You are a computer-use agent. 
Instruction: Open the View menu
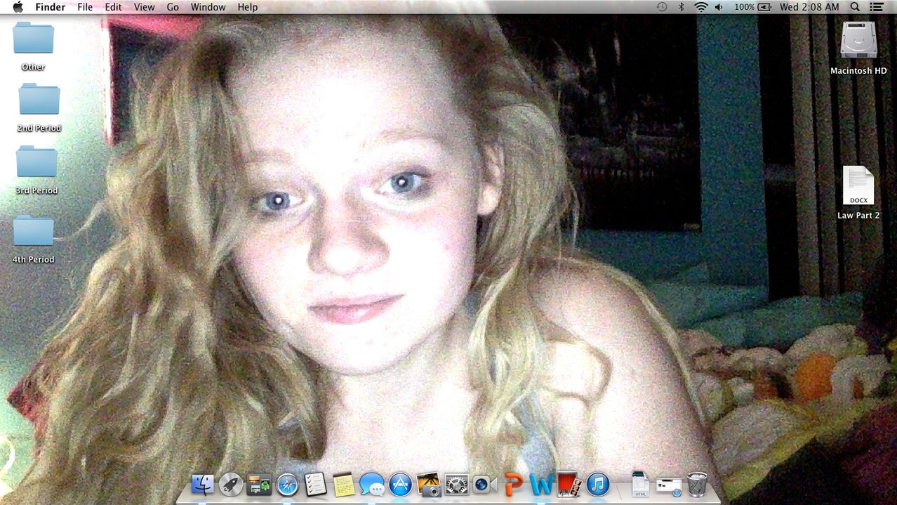click(144, 7)
